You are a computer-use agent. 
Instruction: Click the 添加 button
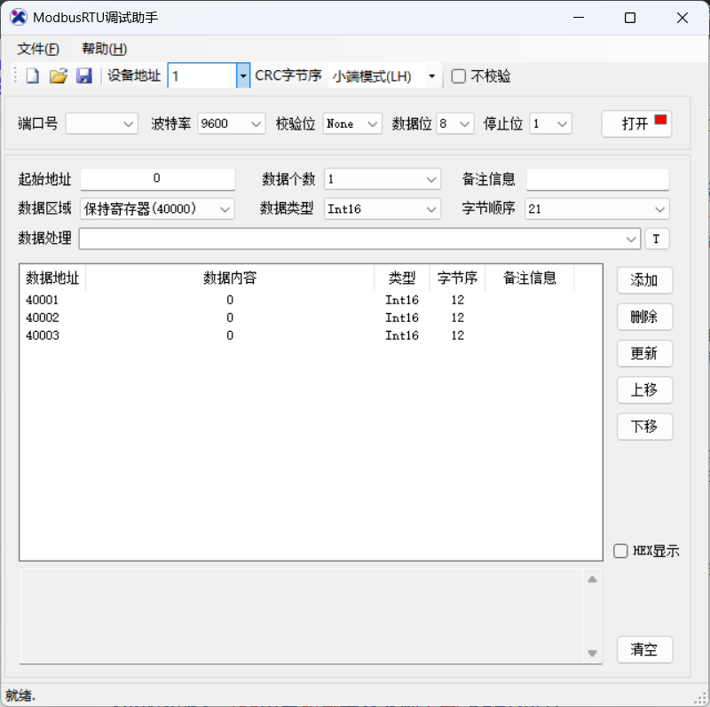click(x=644, y=280)
